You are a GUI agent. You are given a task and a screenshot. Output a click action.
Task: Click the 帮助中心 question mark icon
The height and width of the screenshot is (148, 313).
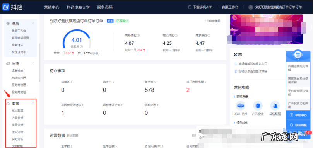(291, 115)
